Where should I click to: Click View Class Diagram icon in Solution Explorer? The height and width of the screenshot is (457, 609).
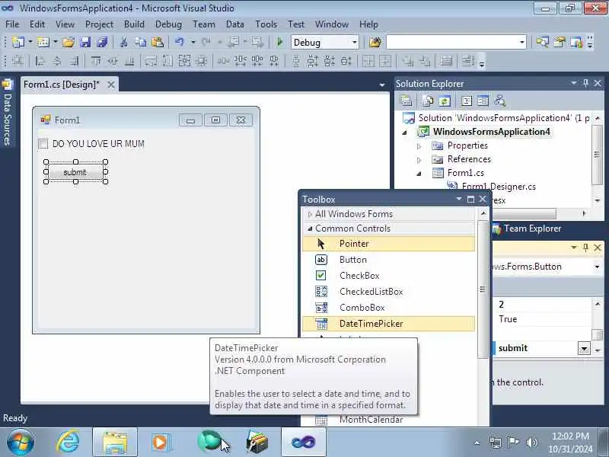500,101
